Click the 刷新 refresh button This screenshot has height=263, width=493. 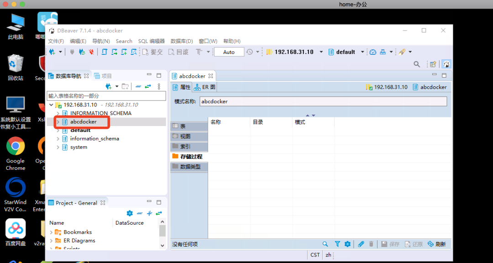436,244
